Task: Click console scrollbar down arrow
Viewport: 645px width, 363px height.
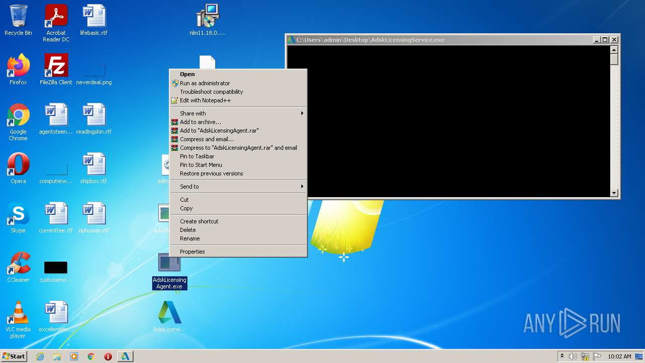Action: tap(614, 193)
